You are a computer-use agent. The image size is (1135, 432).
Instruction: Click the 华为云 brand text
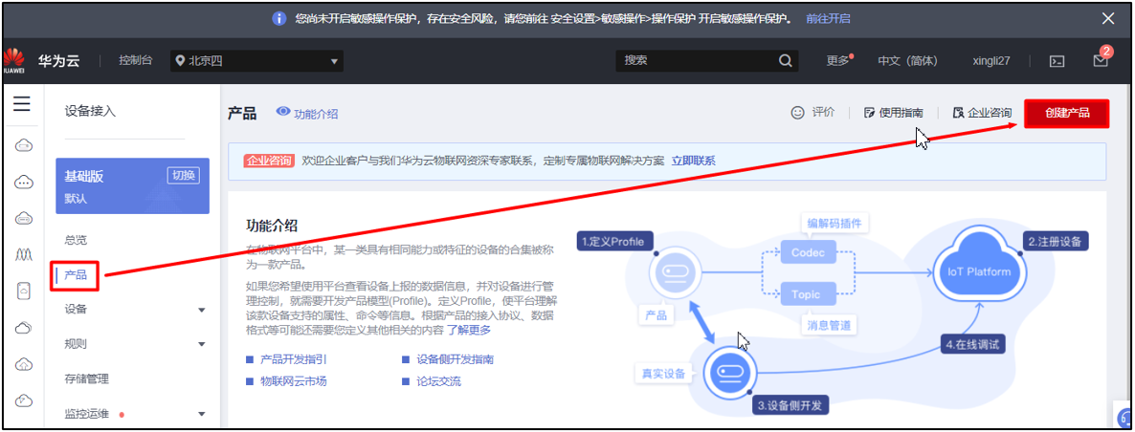coord(59,61)
